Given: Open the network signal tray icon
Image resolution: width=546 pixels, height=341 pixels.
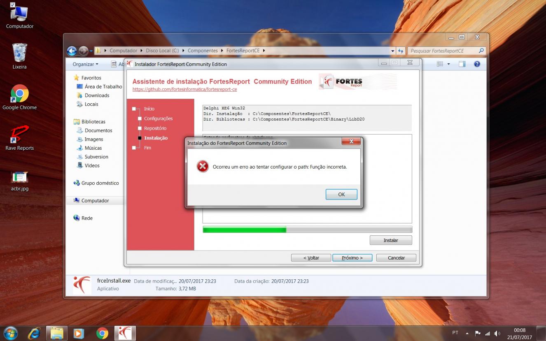Looking at the screenshot, I should click(x=488, y=333).
